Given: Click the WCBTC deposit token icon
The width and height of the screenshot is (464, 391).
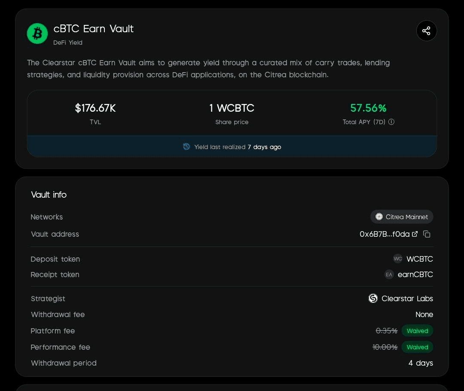Looking at the screenshot, I should pos(398,259).
